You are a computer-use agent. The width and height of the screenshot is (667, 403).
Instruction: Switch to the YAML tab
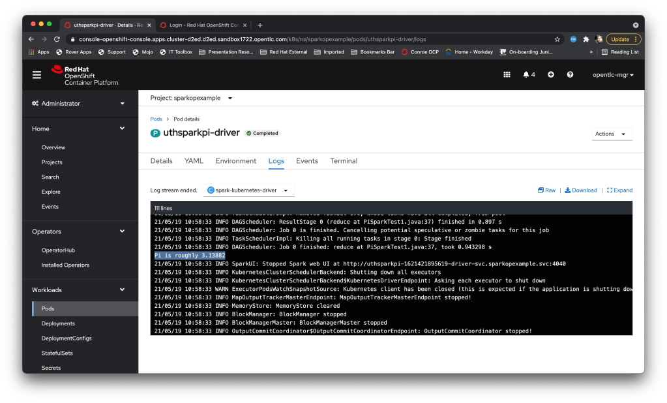(x=194, y=161)
